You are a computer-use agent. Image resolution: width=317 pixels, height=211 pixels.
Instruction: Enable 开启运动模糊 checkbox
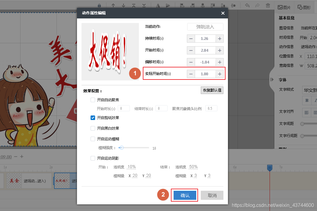pyautogui.click(x=93, y=139)
